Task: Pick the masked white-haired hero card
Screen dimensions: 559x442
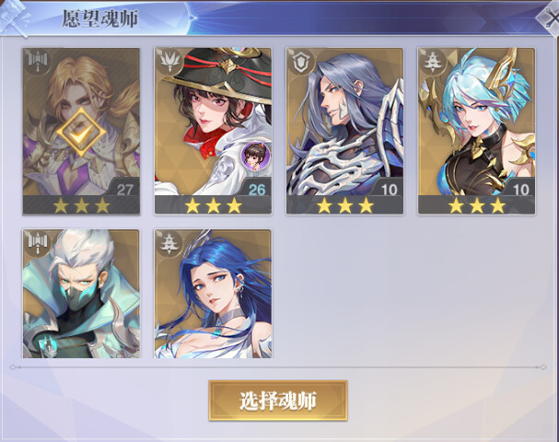Action: tap(81, 294)
